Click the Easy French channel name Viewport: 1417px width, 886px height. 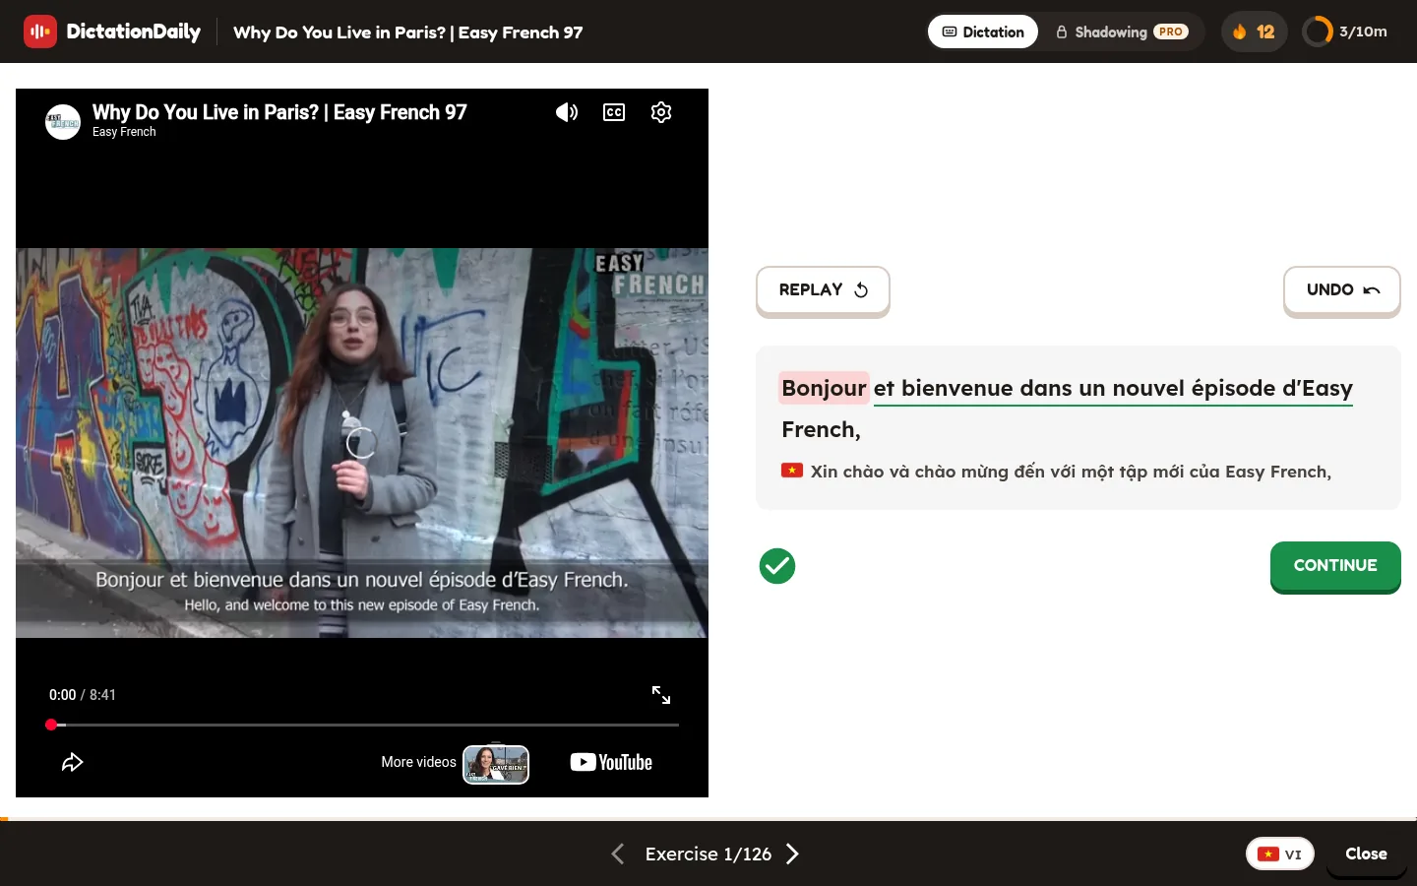pyautogui.click(x=124, y=132)
